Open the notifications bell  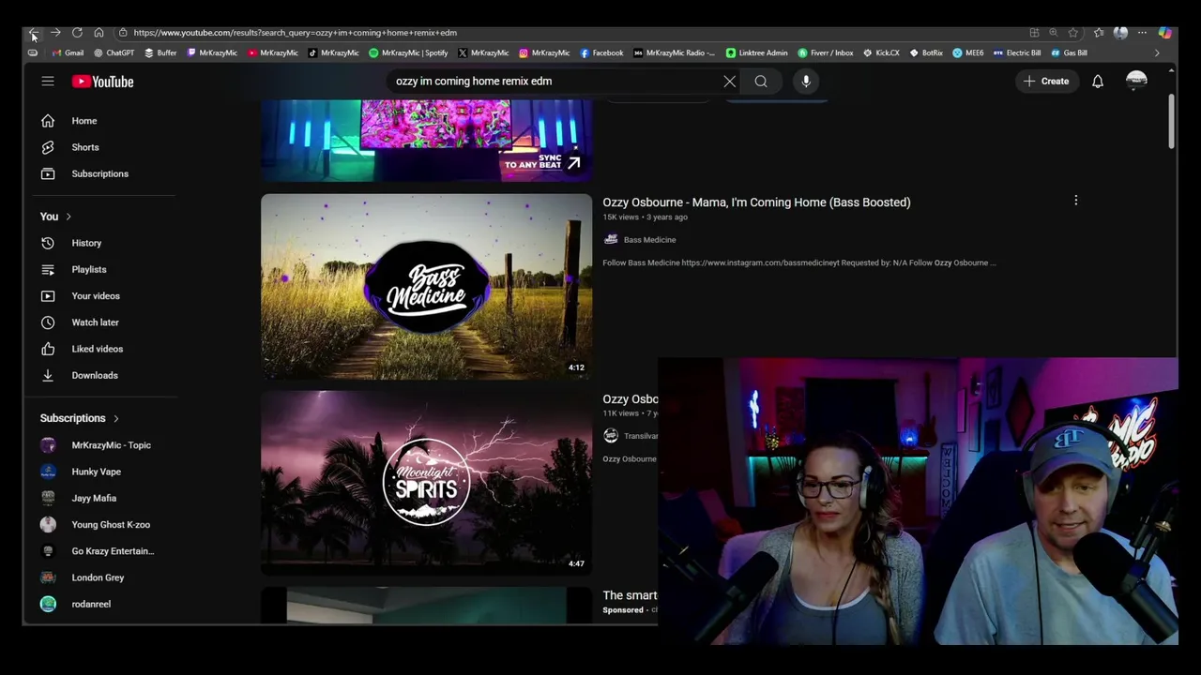[1098, 82]
